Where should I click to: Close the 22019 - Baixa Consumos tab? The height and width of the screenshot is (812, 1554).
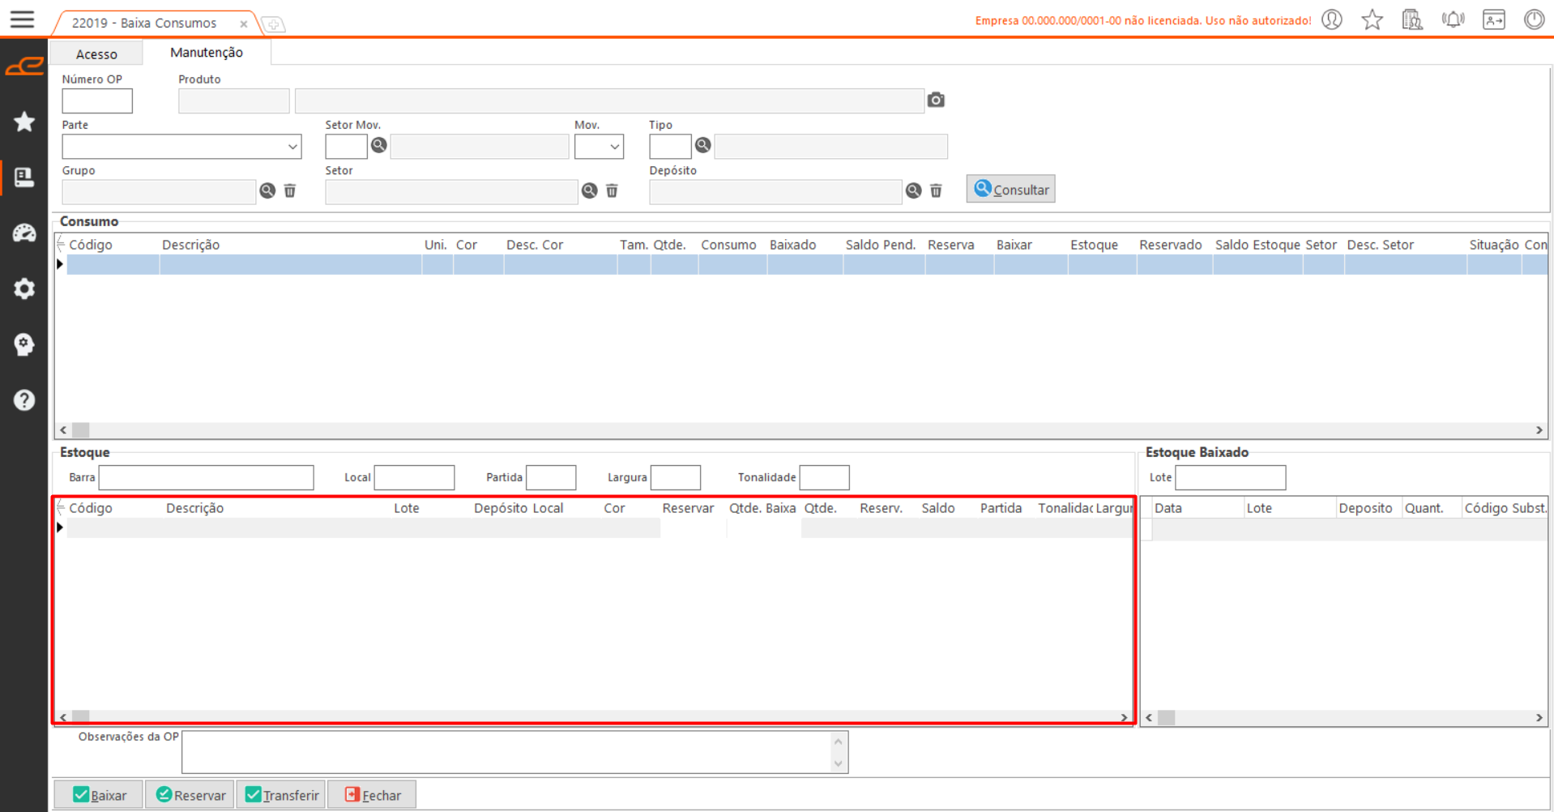click(x=243, y=24)
